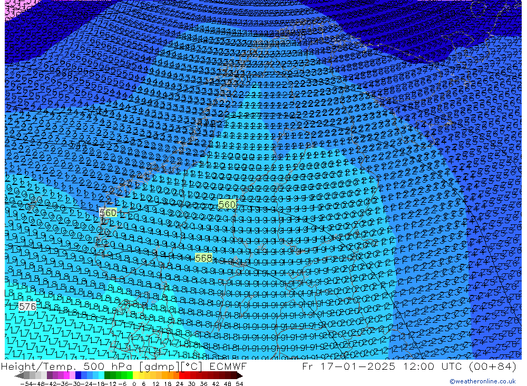Click the 576 contour height label
This screenshot has width=527, height=386.
coord(27,306)
